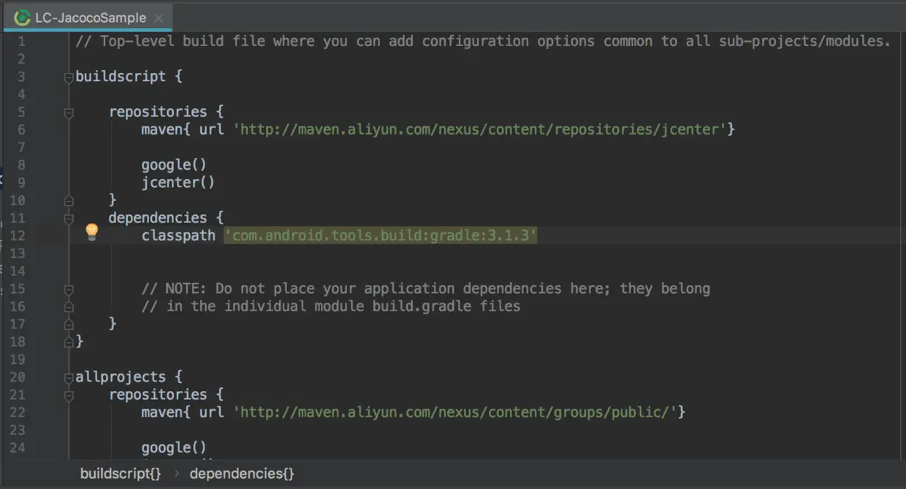
Task: Click 'maven' keyword on line 6
Action: tap(161, 129)
